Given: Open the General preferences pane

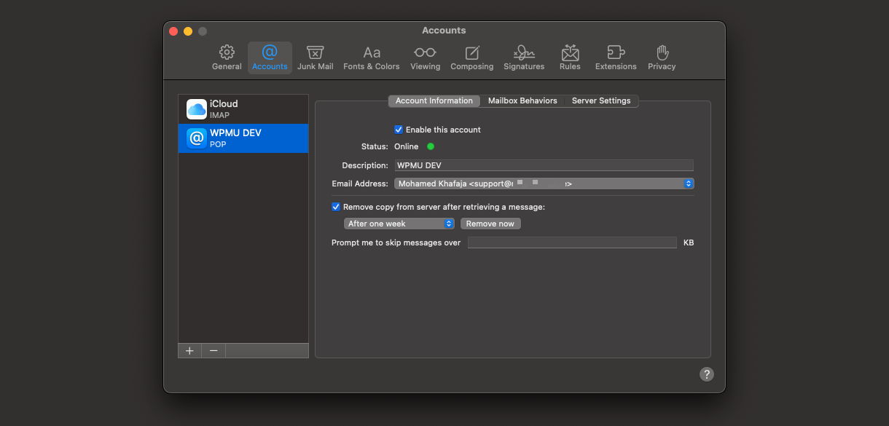Looking at the screenshot, I should click(x=227, y=57).
